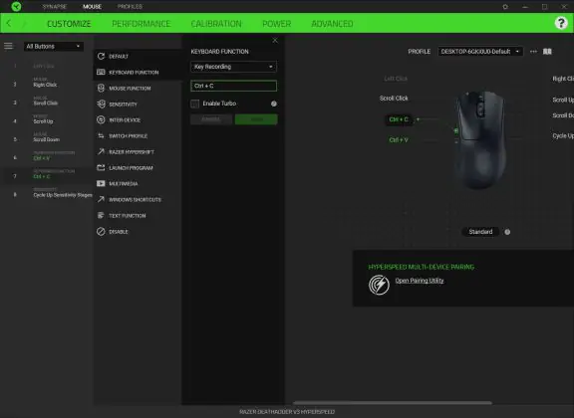The width and height of the screenshot is (574, 418).
Task: Select button 3 Scroll Click in the list
Action: coord(47,103)
